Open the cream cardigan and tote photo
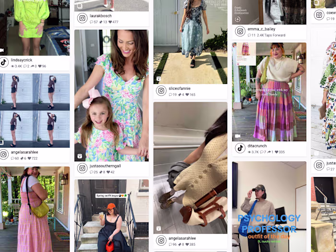Image resolution: width=336 pixels, height=252 pixels. (x=190, y=168)
